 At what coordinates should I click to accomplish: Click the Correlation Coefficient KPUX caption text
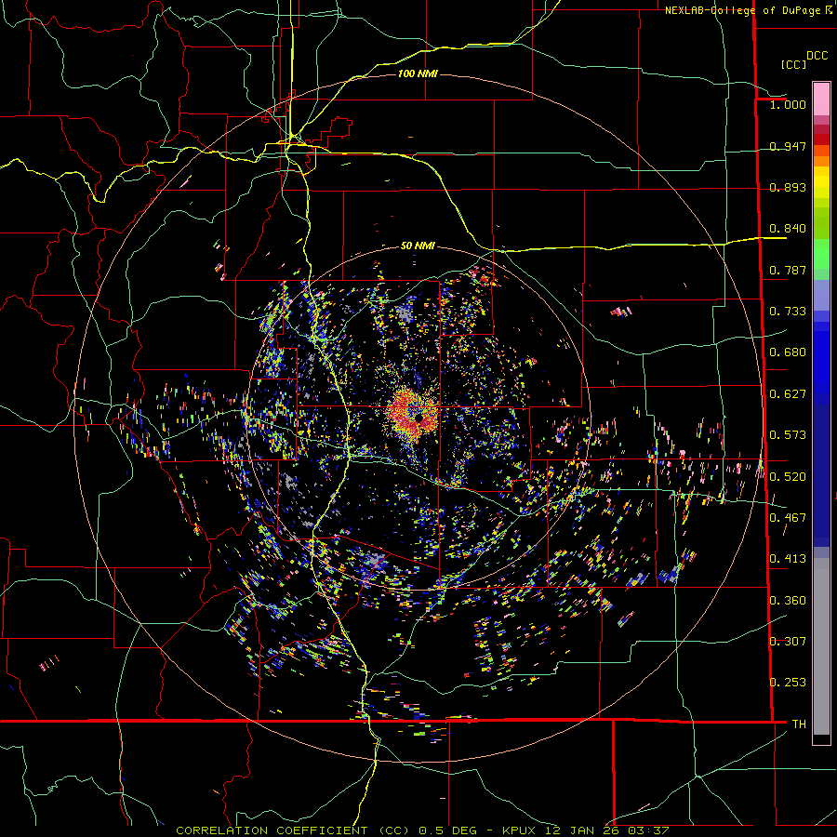click(x=422, y=830)
